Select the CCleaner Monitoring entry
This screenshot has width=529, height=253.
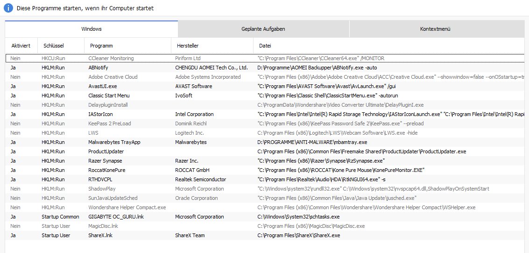click(x=265, y=58)
